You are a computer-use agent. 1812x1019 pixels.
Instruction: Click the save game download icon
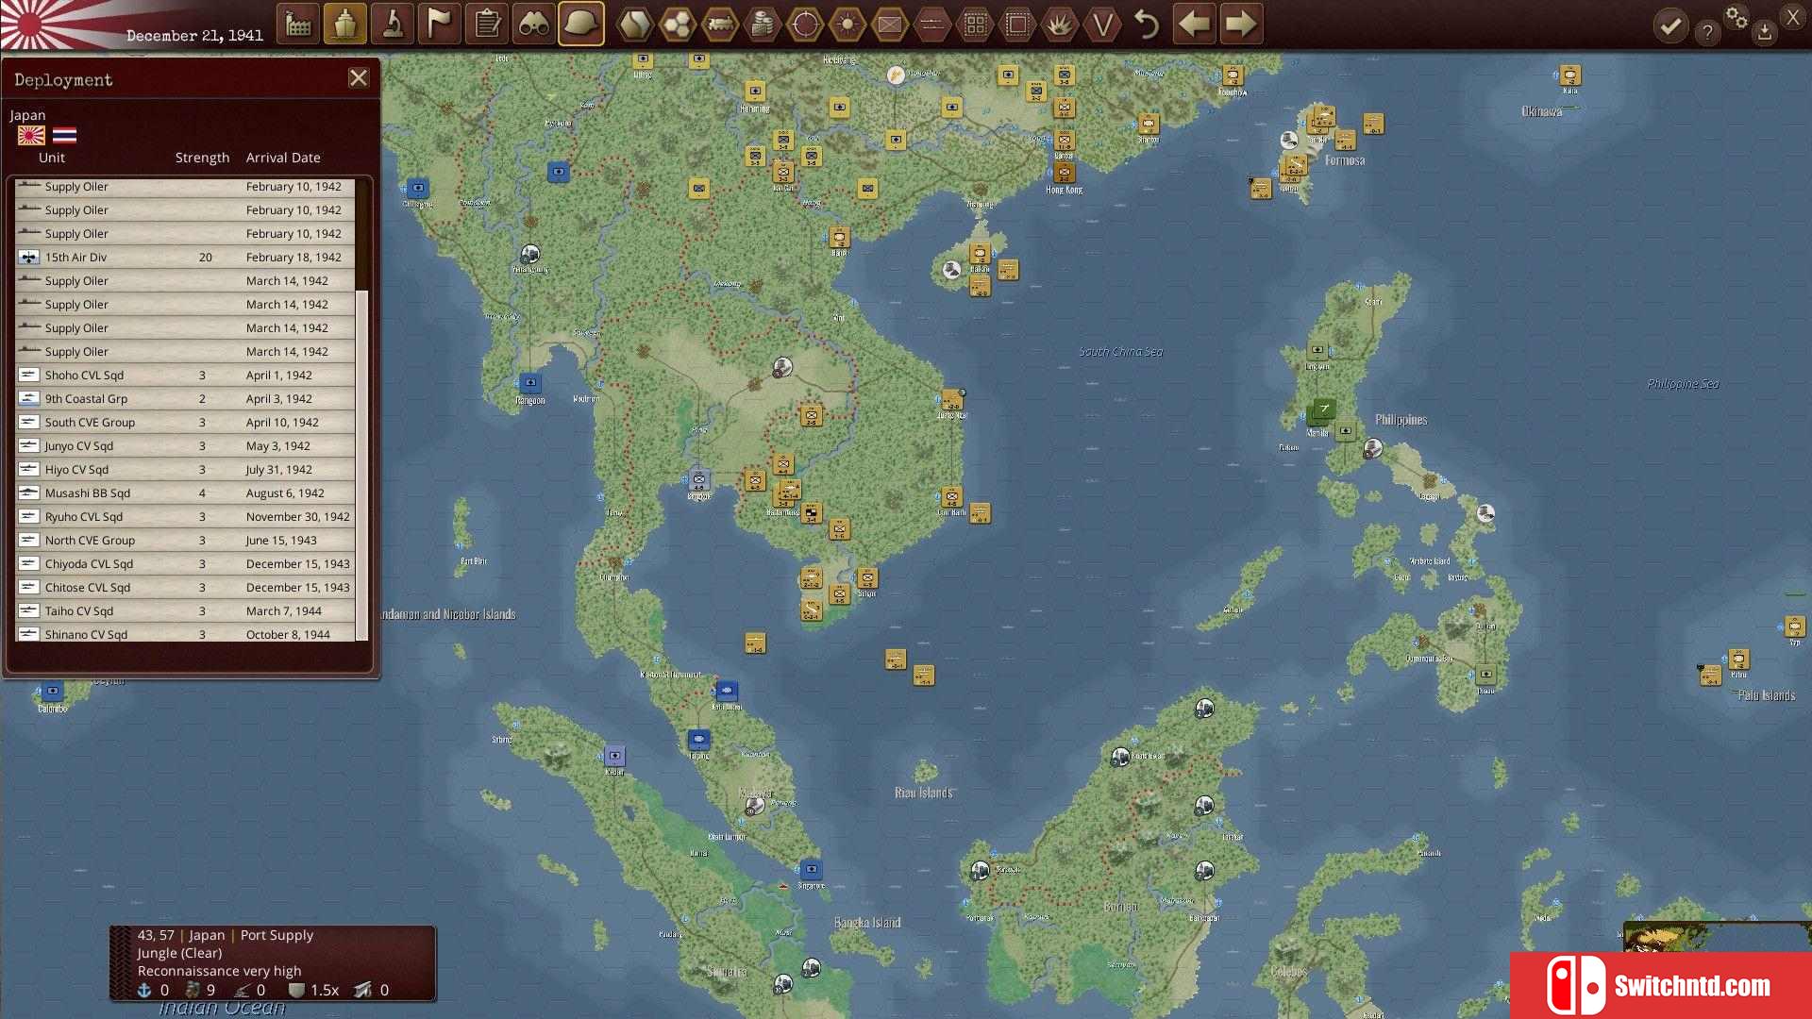point(1765,32)
